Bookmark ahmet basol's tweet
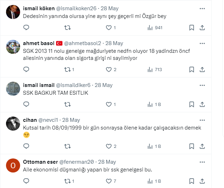Viewport: 224px width, 188px height. tap(191, 69)
